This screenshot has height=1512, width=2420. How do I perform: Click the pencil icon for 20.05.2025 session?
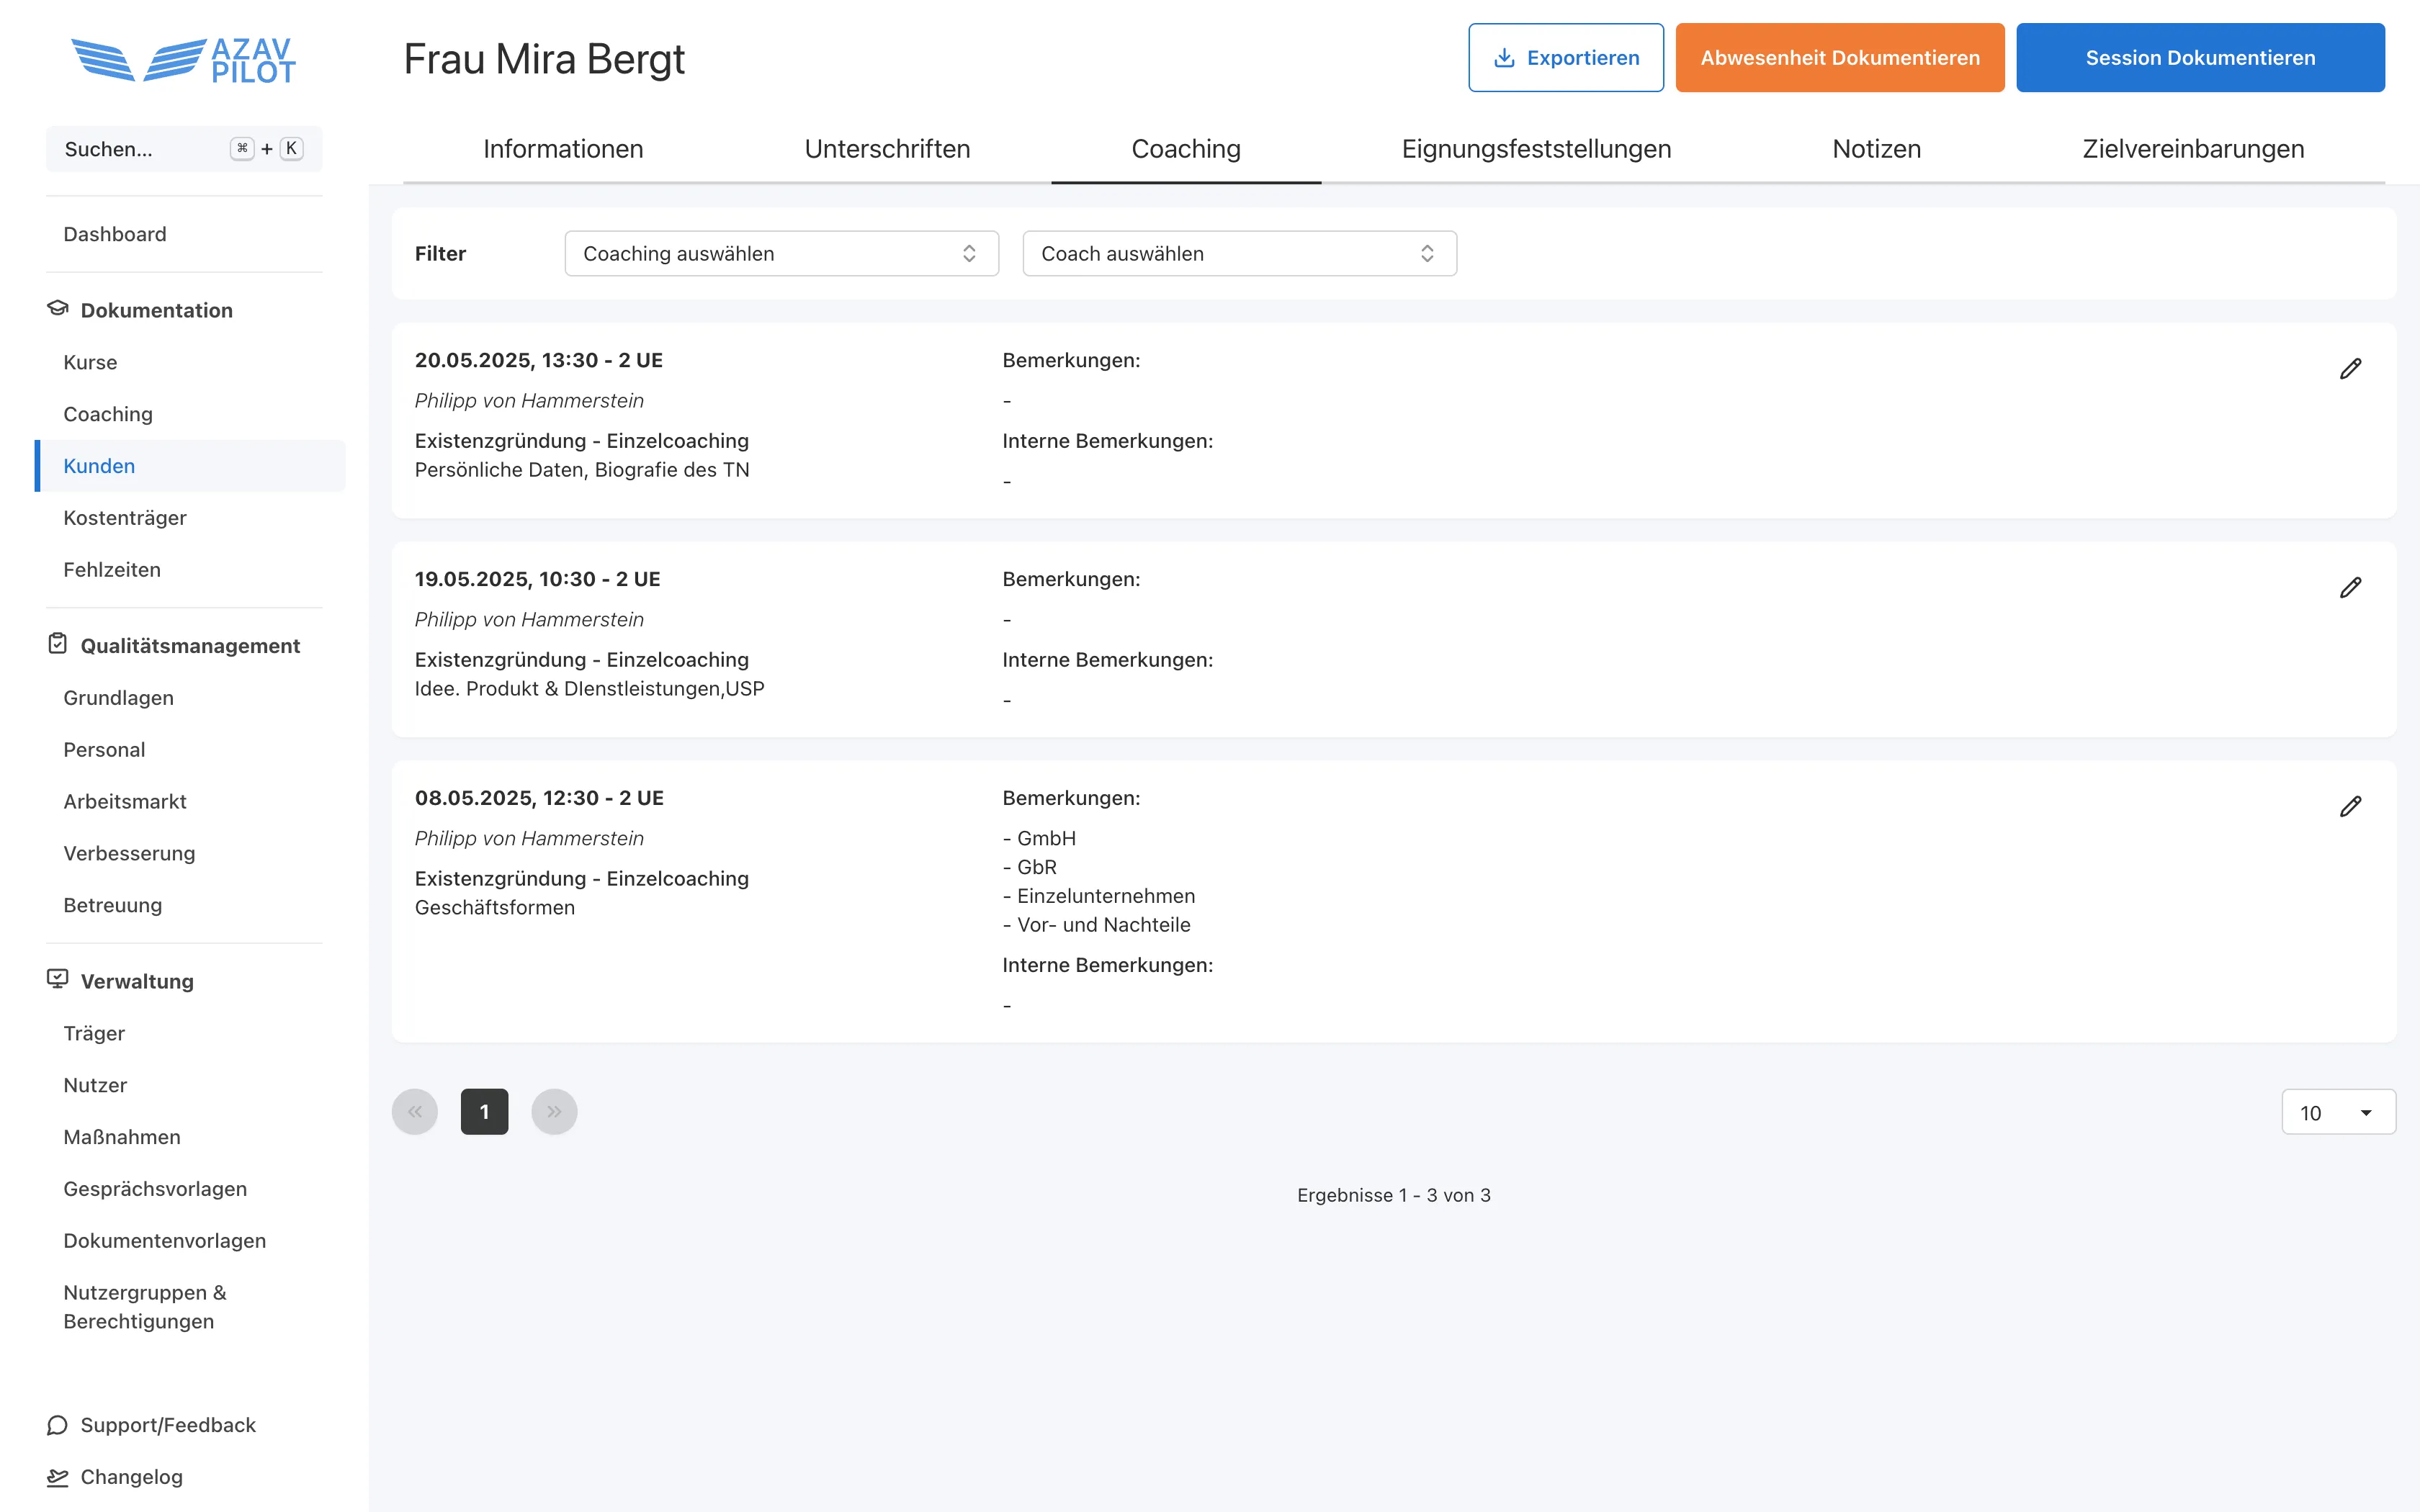tap(2350, 369)
